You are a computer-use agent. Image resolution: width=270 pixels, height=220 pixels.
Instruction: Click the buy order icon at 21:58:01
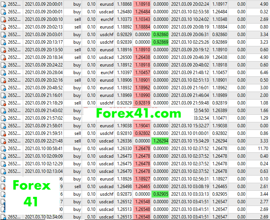tap(3, 126)
